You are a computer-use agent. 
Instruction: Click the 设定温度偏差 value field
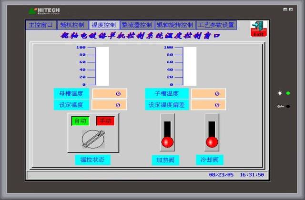click(208, 105)
